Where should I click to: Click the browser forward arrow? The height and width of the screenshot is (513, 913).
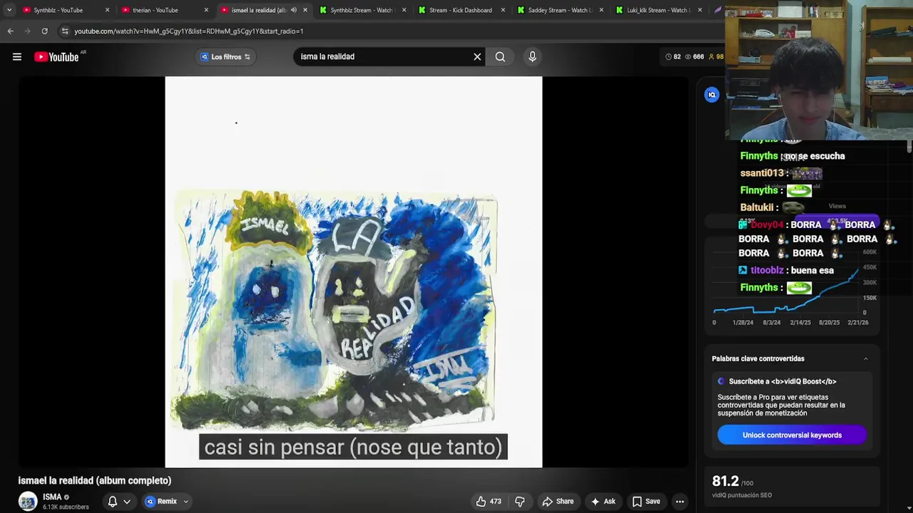[x=27, y=31]
